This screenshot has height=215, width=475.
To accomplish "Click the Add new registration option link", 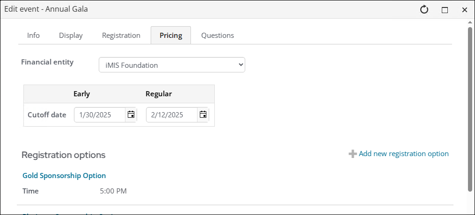I will (403, 154).
